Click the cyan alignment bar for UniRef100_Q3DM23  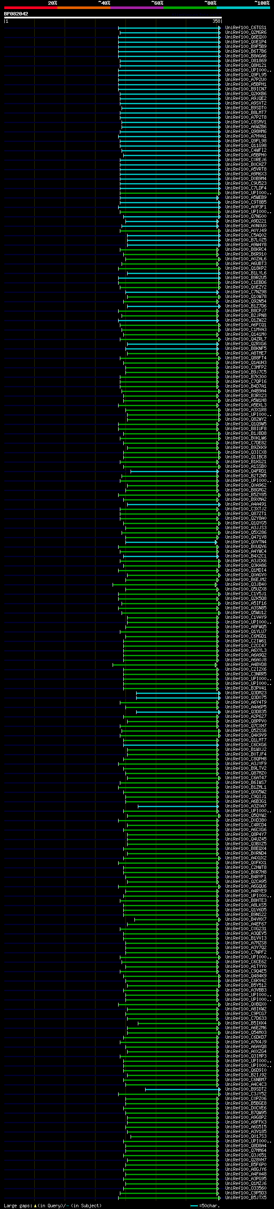point(178,693)
